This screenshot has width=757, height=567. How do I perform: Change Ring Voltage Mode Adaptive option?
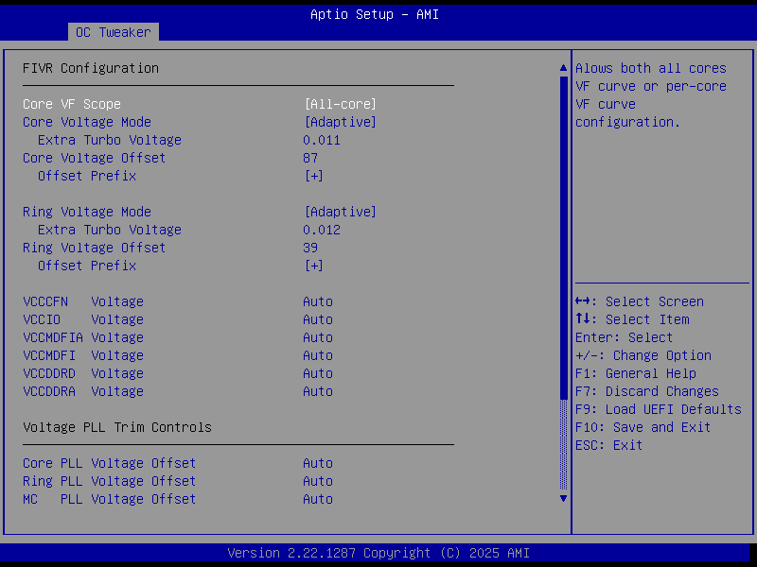click(x=340, y=212)
